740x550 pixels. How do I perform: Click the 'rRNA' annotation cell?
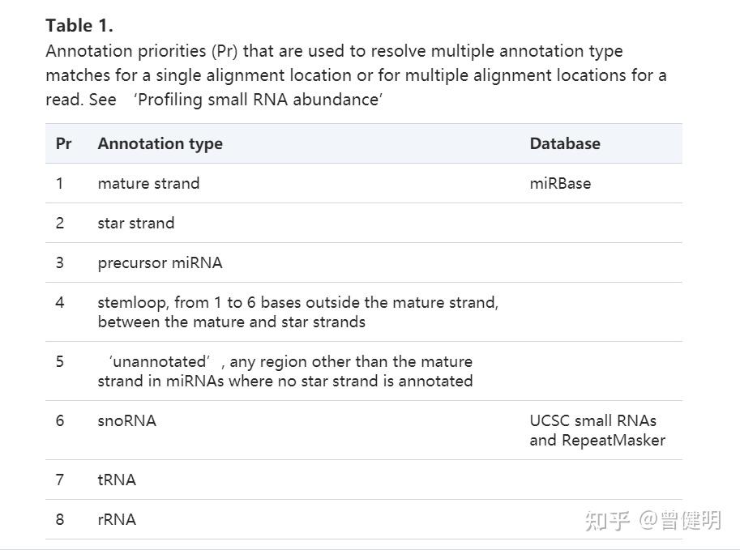[x=117, y=519]
